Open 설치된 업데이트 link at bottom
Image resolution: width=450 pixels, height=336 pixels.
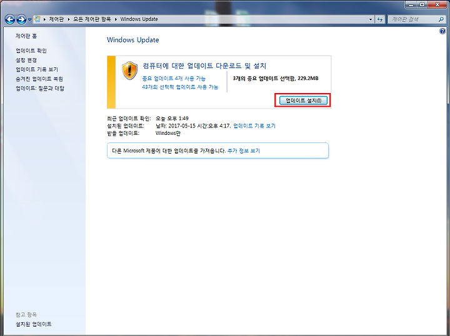click(33, 324)
